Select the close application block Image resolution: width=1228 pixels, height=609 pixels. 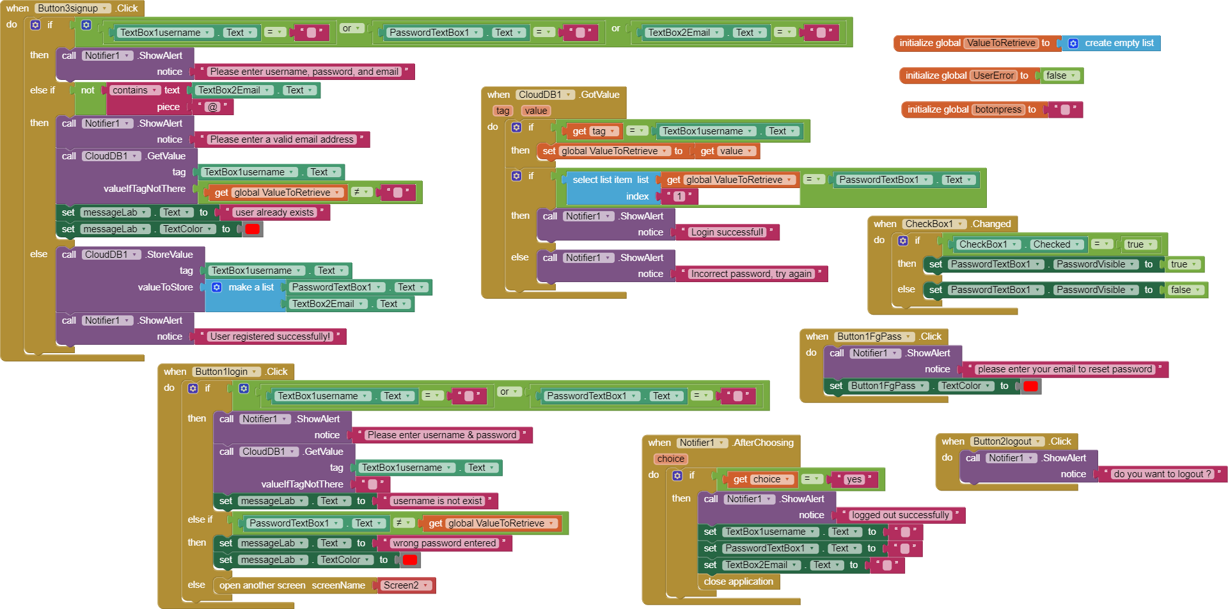[x=738, y=581]
